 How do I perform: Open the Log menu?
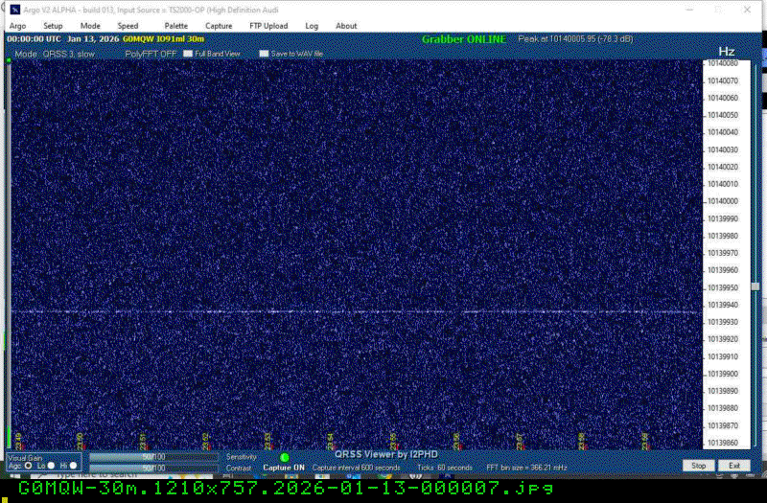[312, 26]
